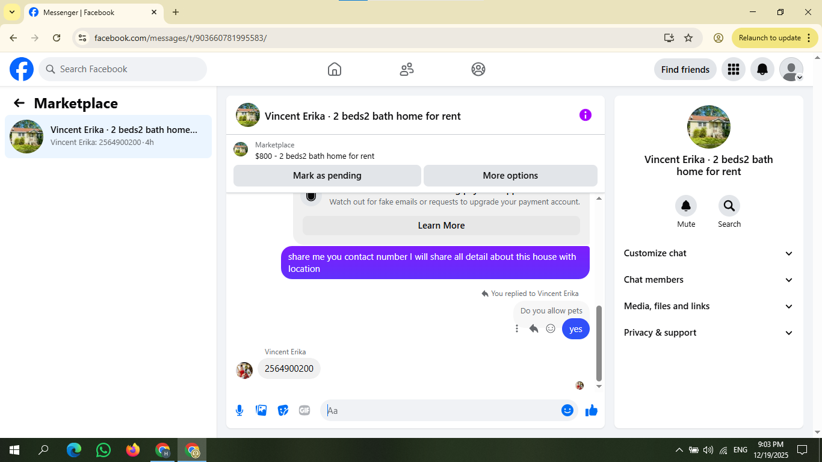Expand the Customize chat section
Viewport: 822px width, 462px height.
pos(709,253)
